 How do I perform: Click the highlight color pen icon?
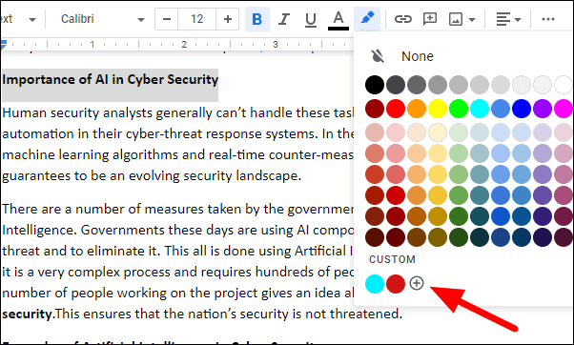click(367, 18)
